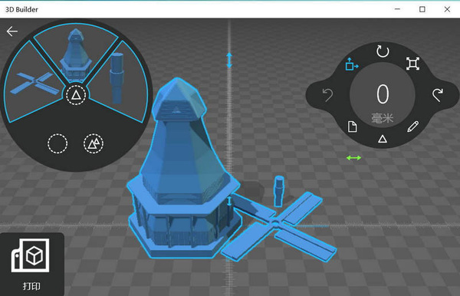Screen dimensions: 460x296
Task: Click the Undo arrow icon
Action: pos(327,95)
